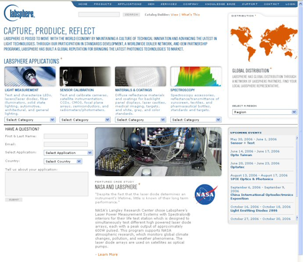Click the Submit button
This screenshot has height=262, width=303.
coord(14,200)
